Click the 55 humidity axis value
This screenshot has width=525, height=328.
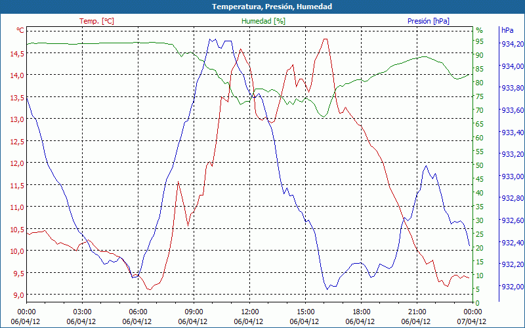(x=480, y=152)
